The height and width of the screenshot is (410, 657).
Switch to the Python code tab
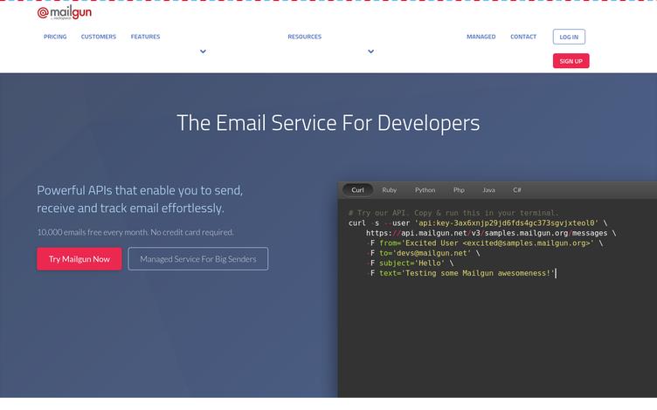click(x=425, y=190)
